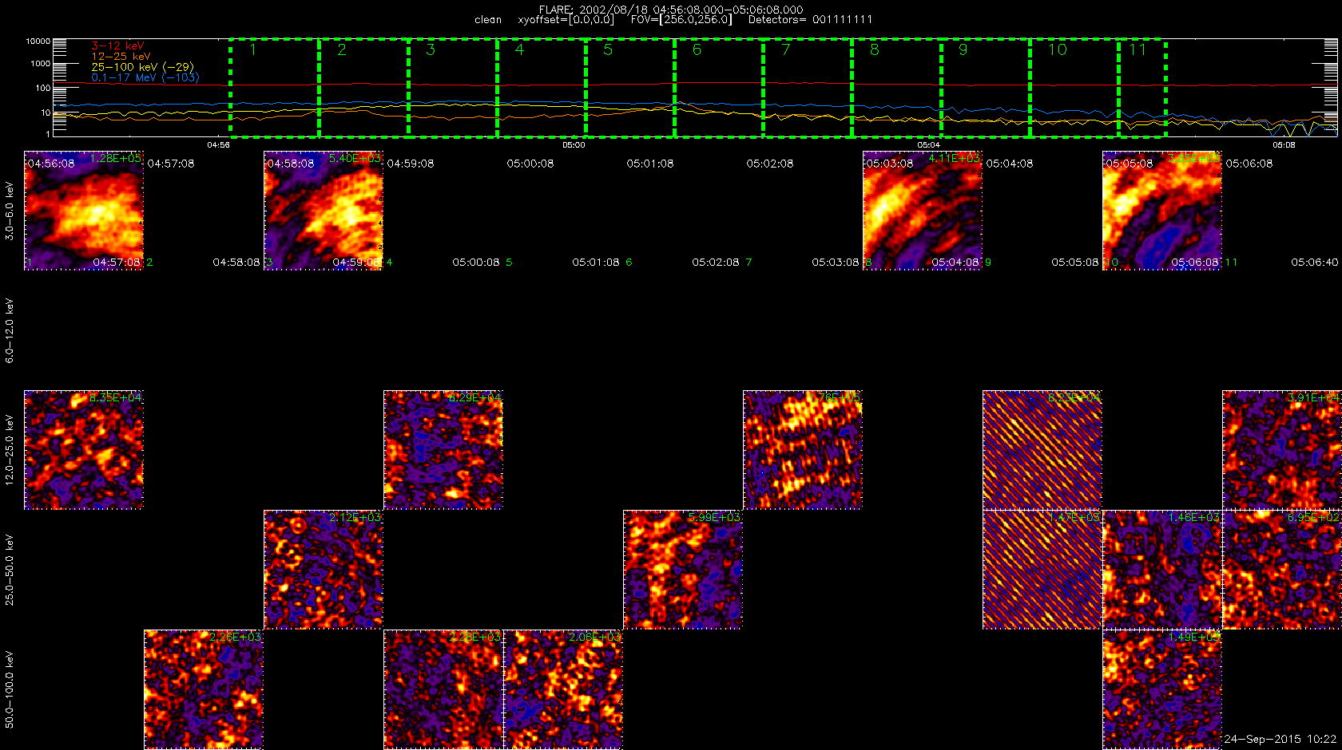Open the 25-50 keV image labeled 5.99E+03
The height and width of the screenshot is (750, 1342).
(683, 570)
